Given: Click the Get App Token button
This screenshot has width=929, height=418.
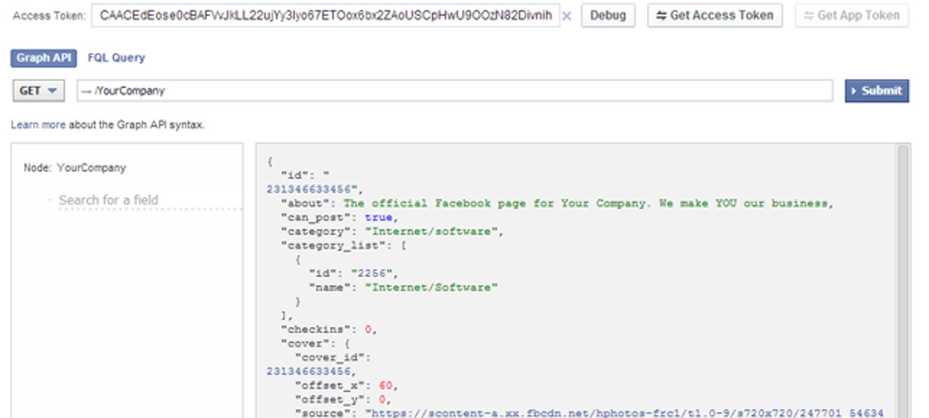Looking at the screenshot, I should (x=852, y=15).
